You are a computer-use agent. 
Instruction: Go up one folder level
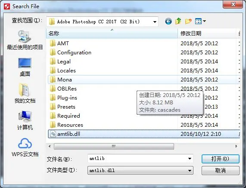click(178, 21)
